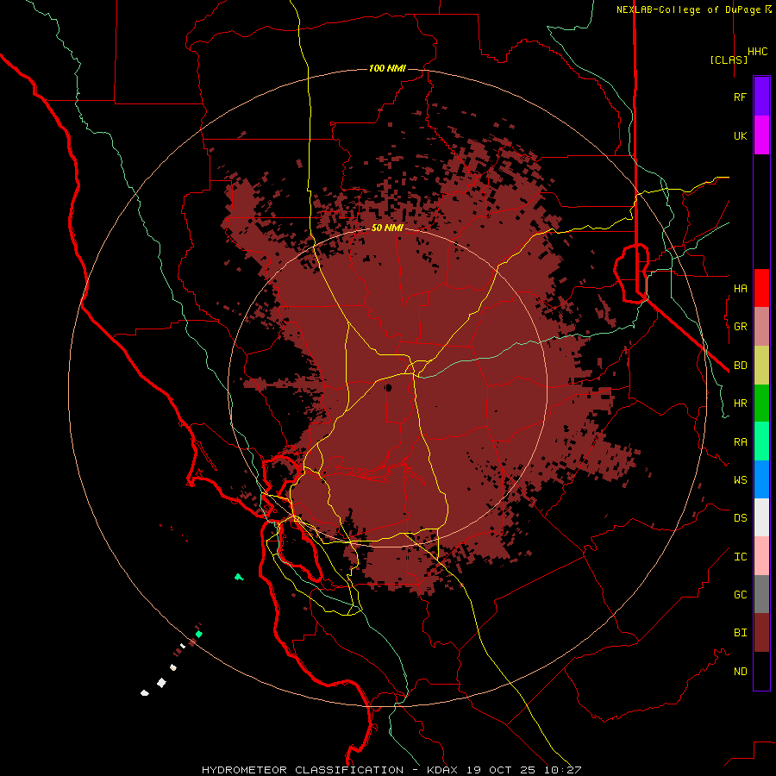
Task: Click the HA red legend swatch
Action: (x=761, y=288)
